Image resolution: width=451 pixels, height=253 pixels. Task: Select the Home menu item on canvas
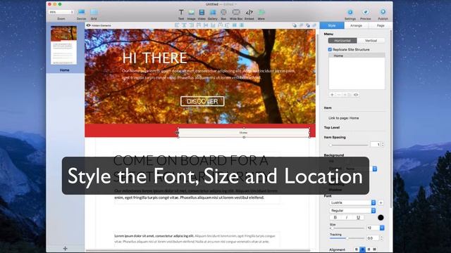(x=244, y=133)
